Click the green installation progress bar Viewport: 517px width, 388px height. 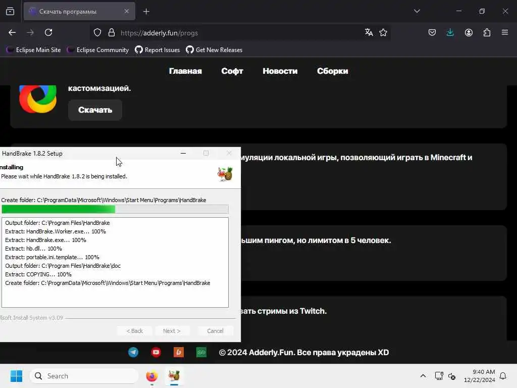(x=115, y=209)
